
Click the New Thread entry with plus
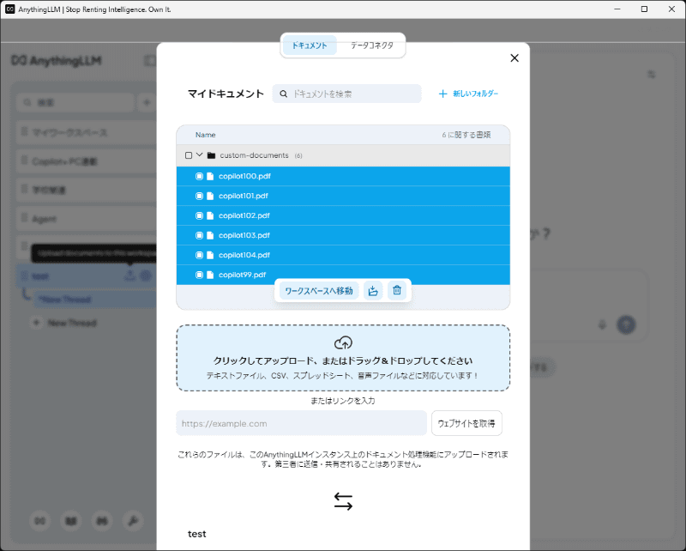tap(64, 324)
